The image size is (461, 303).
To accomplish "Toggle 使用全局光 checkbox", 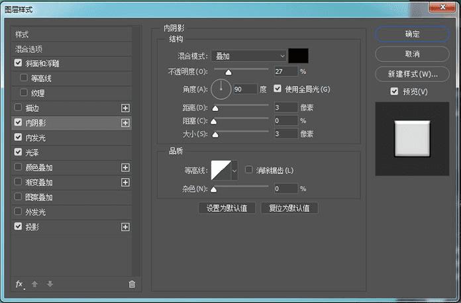I will 278,89.
